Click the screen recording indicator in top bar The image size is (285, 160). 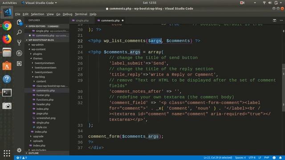(242, 3)
